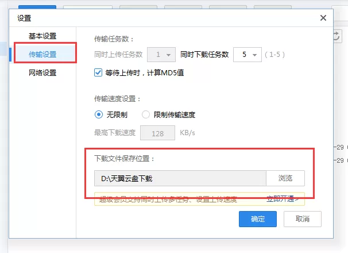
Task: Select the 无限制 radio button
Action: pos(99,114)
